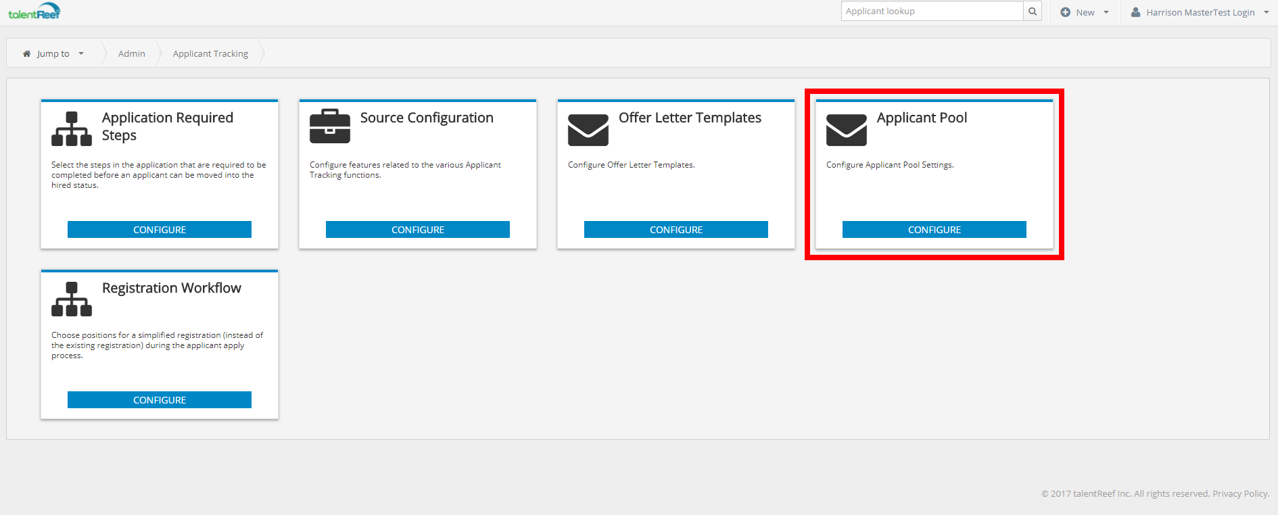This screenshot has width=1278, height=515.
Task: Click the Offer Letter Templates envelope icon
Action: tap(588, 130)
